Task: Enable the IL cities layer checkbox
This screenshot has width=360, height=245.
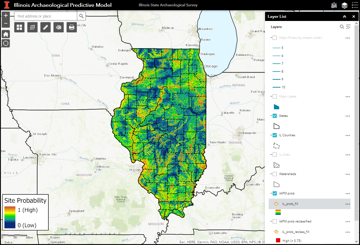Action: 275,155
